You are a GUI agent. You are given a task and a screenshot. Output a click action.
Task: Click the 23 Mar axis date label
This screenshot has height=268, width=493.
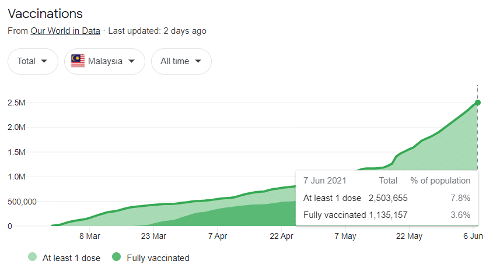[153, 236]
